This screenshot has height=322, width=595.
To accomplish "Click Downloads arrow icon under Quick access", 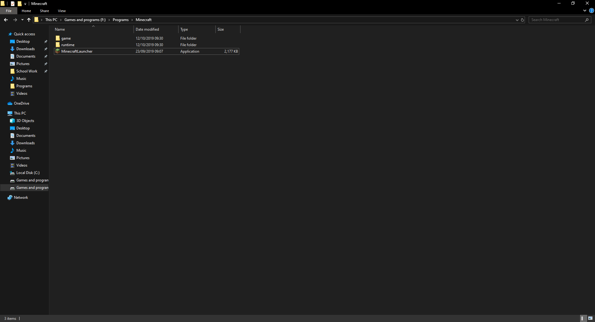I will 12,49.
